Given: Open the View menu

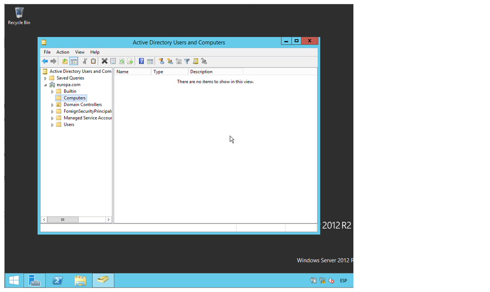Looking at the screenshot, I should pyautogui.click(x=80, y=52).
